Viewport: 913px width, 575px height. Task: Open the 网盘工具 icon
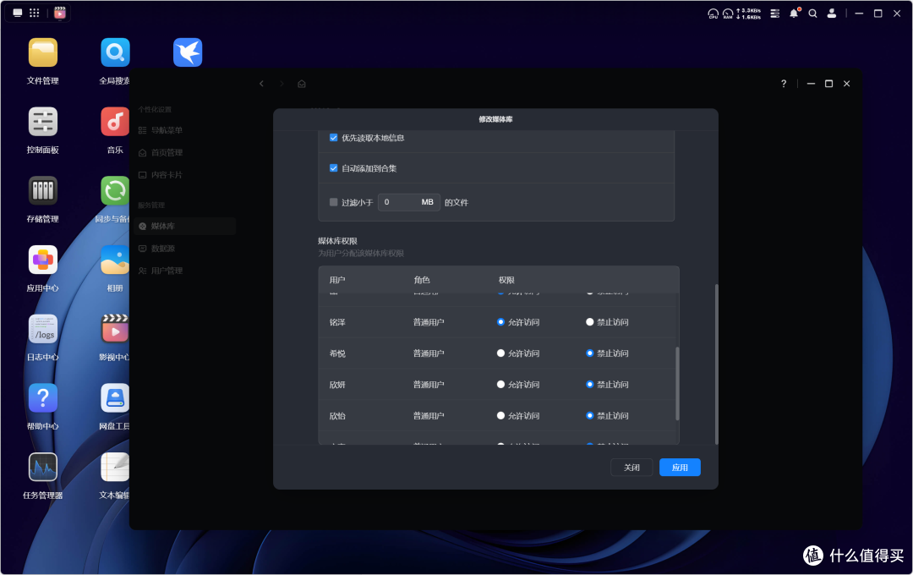point(115,398)
